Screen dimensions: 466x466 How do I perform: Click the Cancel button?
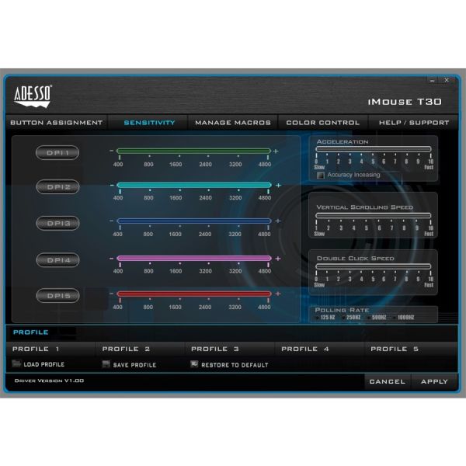click(x=387, y=381)
